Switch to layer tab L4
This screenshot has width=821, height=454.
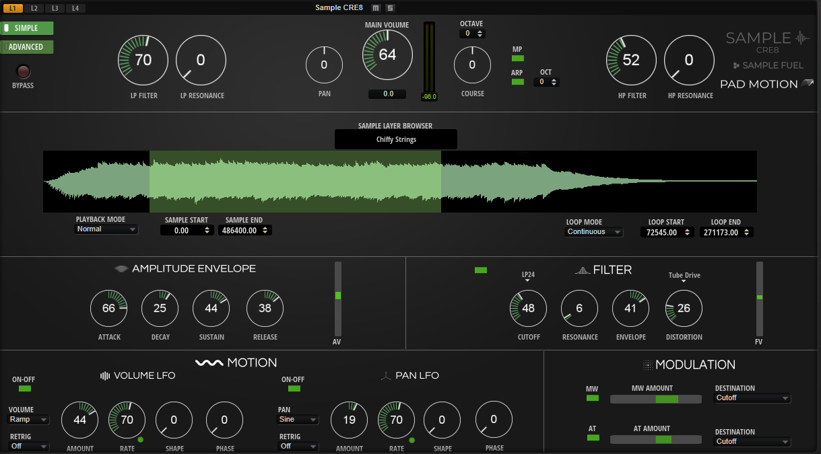pyautogui.click(x=75, y=8)
